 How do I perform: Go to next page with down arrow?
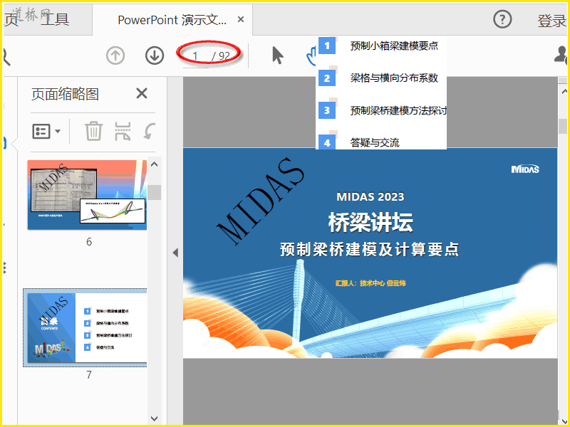pos(155,56)
